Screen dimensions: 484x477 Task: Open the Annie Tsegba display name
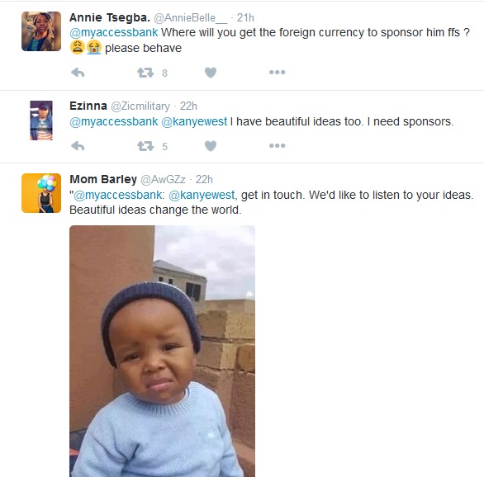coord(110,17)
